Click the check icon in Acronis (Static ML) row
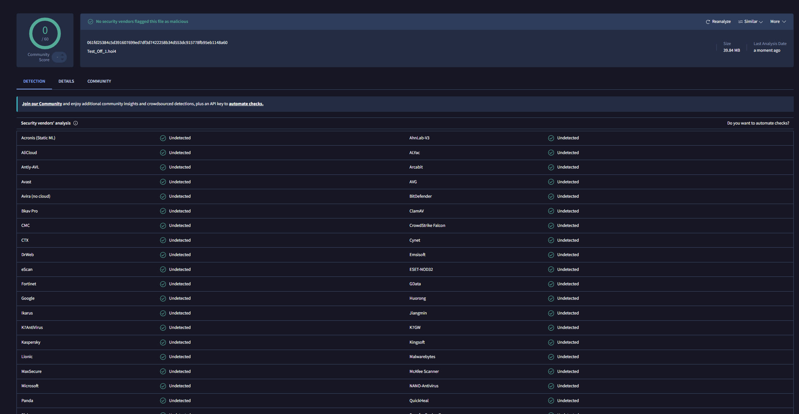 pos(163,138)
